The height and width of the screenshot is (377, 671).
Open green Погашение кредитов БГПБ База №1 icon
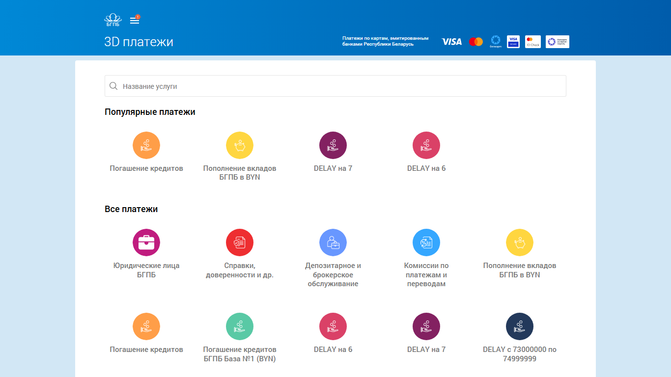pos(240,326)
